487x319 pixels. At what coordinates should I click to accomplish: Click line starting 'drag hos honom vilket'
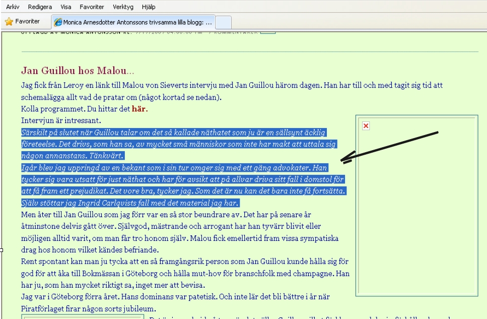[90, 250]
